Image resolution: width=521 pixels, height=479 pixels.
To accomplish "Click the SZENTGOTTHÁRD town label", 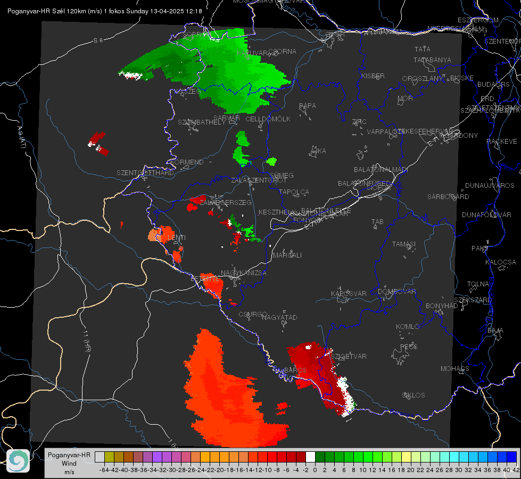I will click(x=145, y=173).
